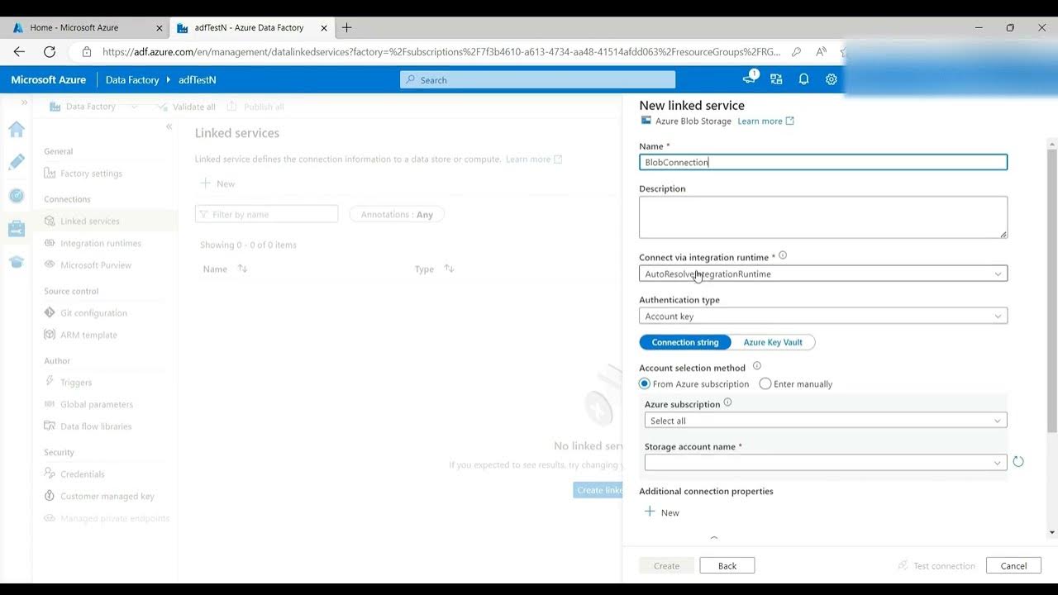Viewport: 1058px width, 595px height.
Task: Click the panel vertical scrollbar
Action: tap(1051, 289)
